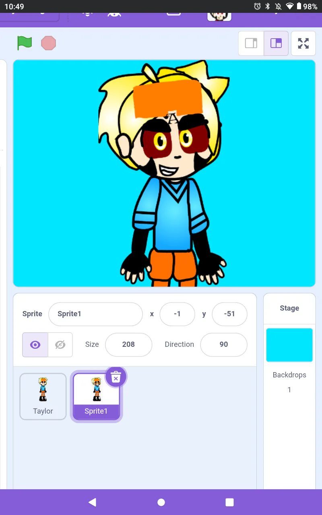This screenshot has height=515, width=322.
Task: Hide the sprite with crossed-eye icon
Action: [x=60, y=344]
